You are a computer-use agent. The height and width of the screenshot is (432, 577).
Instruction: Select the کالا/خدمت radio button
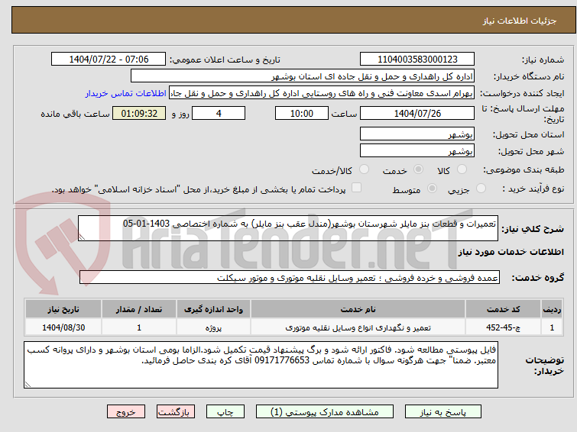[364, 169]
